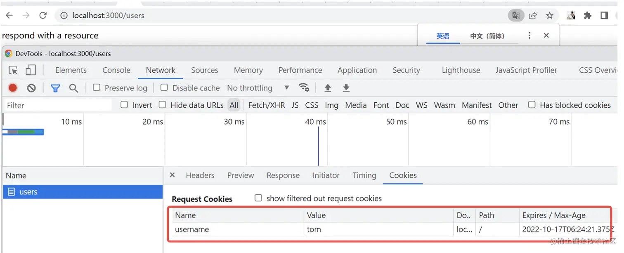Open translate popup three-dot options menu
This screenshot has width=624, height=253.
[529, 35]
